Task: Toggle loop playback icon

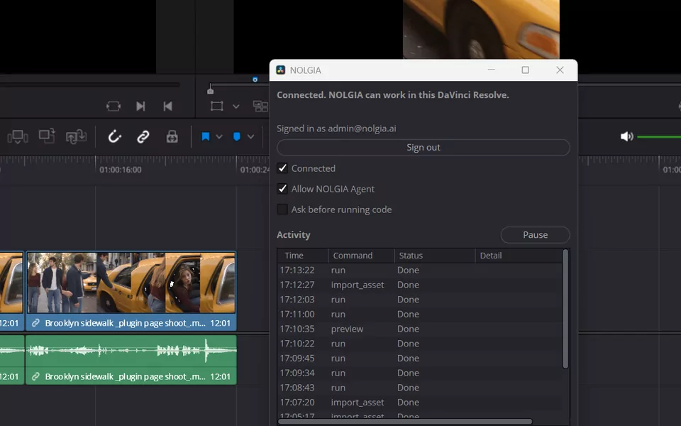Action: pos(113,106)
